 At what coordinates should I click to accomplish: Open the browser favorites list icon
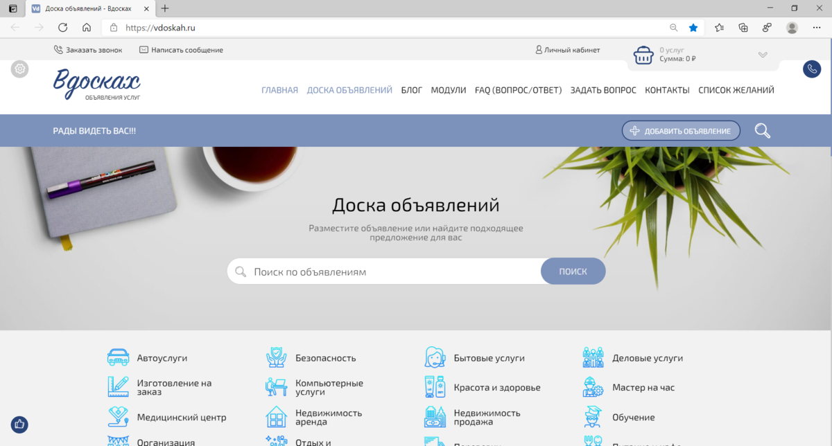point(719,28)
